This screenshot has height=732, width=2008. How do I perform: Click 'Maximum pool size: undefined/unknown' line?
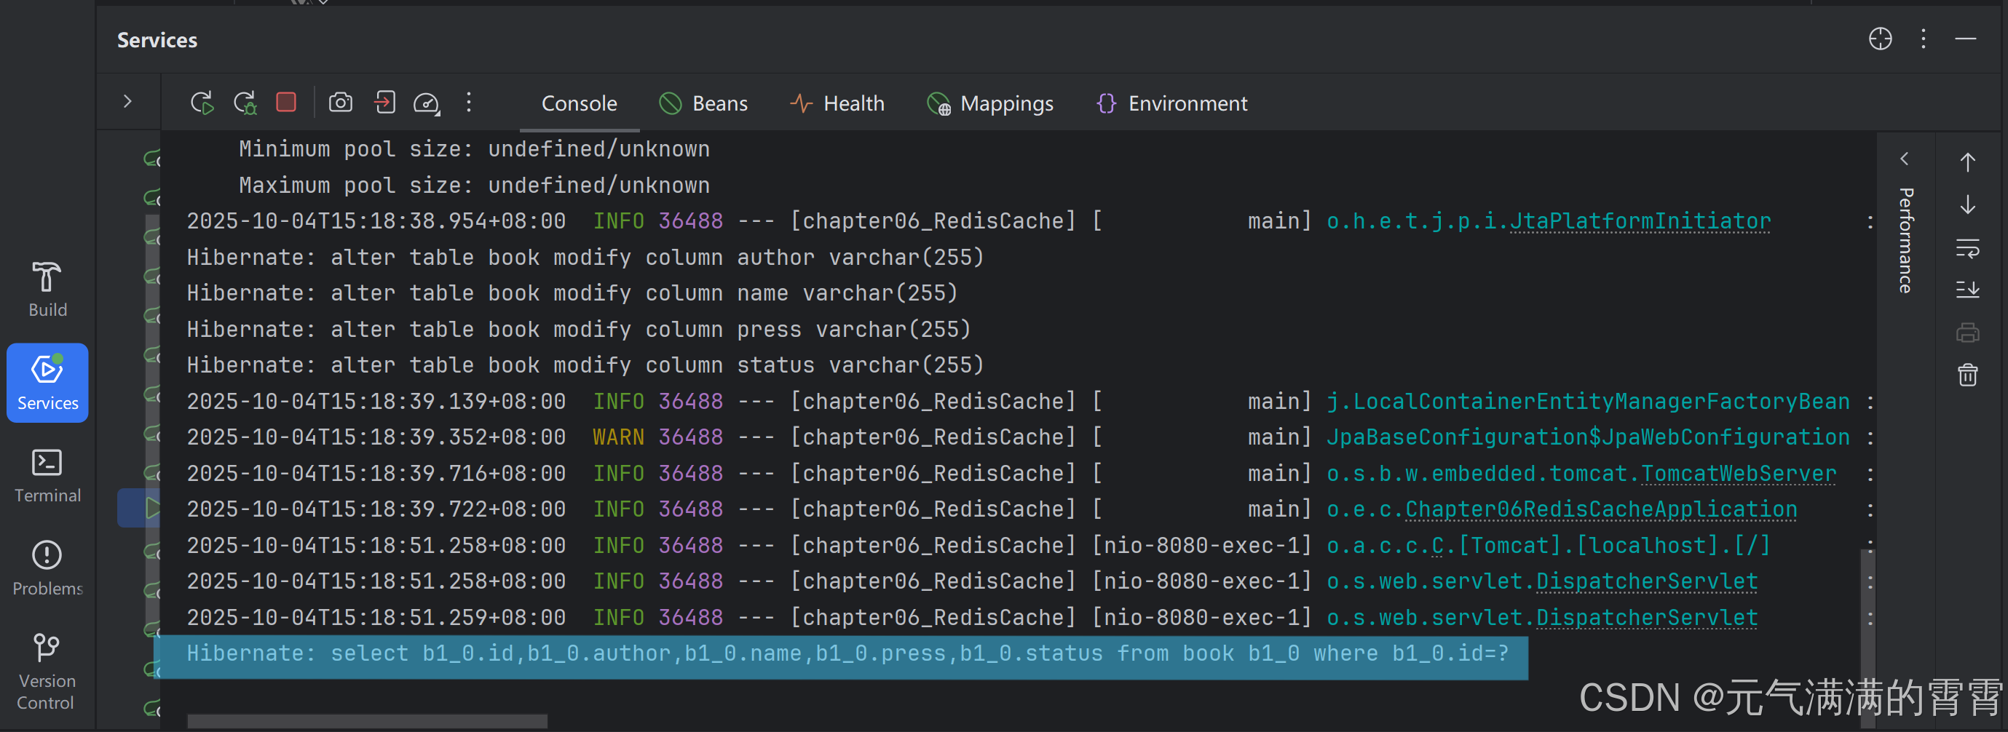click(x=474, y=186)
